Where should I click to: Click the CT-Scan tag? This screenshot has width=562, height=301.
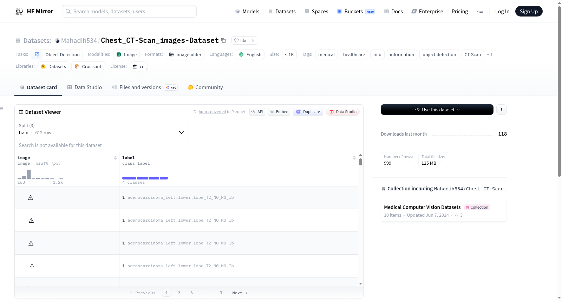pyautogui.click(x=472, y=54)
